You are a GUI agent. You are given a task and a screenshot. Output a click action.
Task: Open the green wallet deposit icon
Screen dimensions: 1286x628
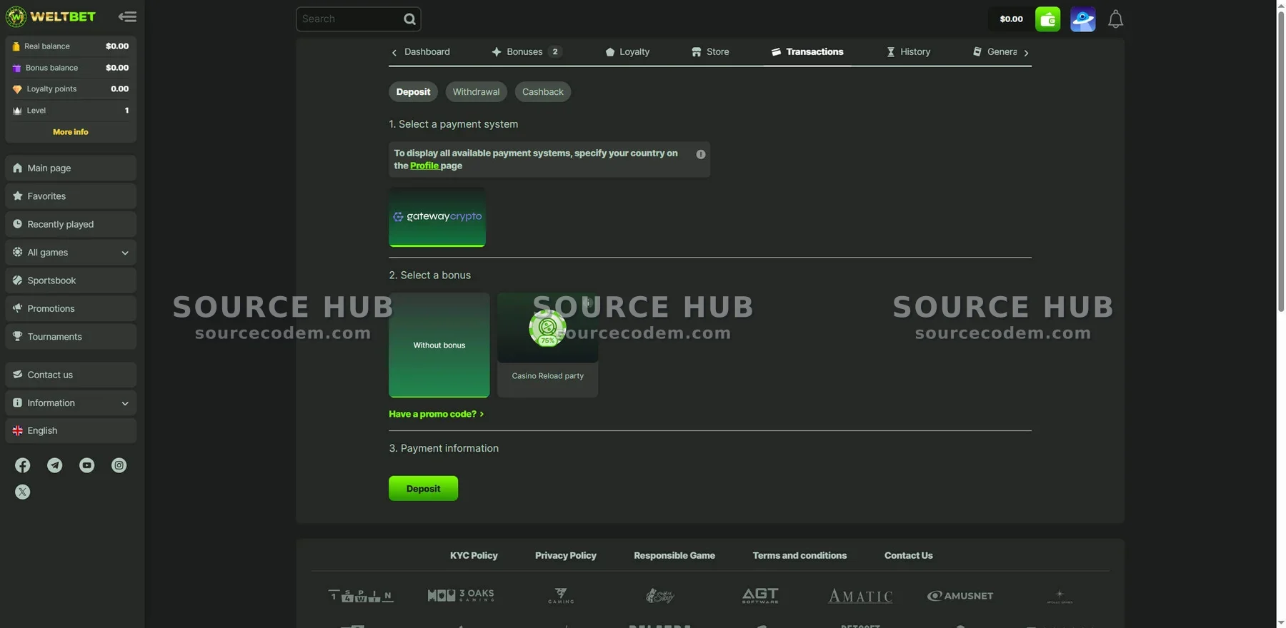pyautogui.click(x=1047, y=19)
